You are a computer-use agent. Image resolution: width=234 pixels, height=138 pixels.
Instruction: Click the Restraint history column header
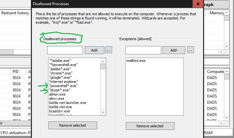tap(15, 13)
